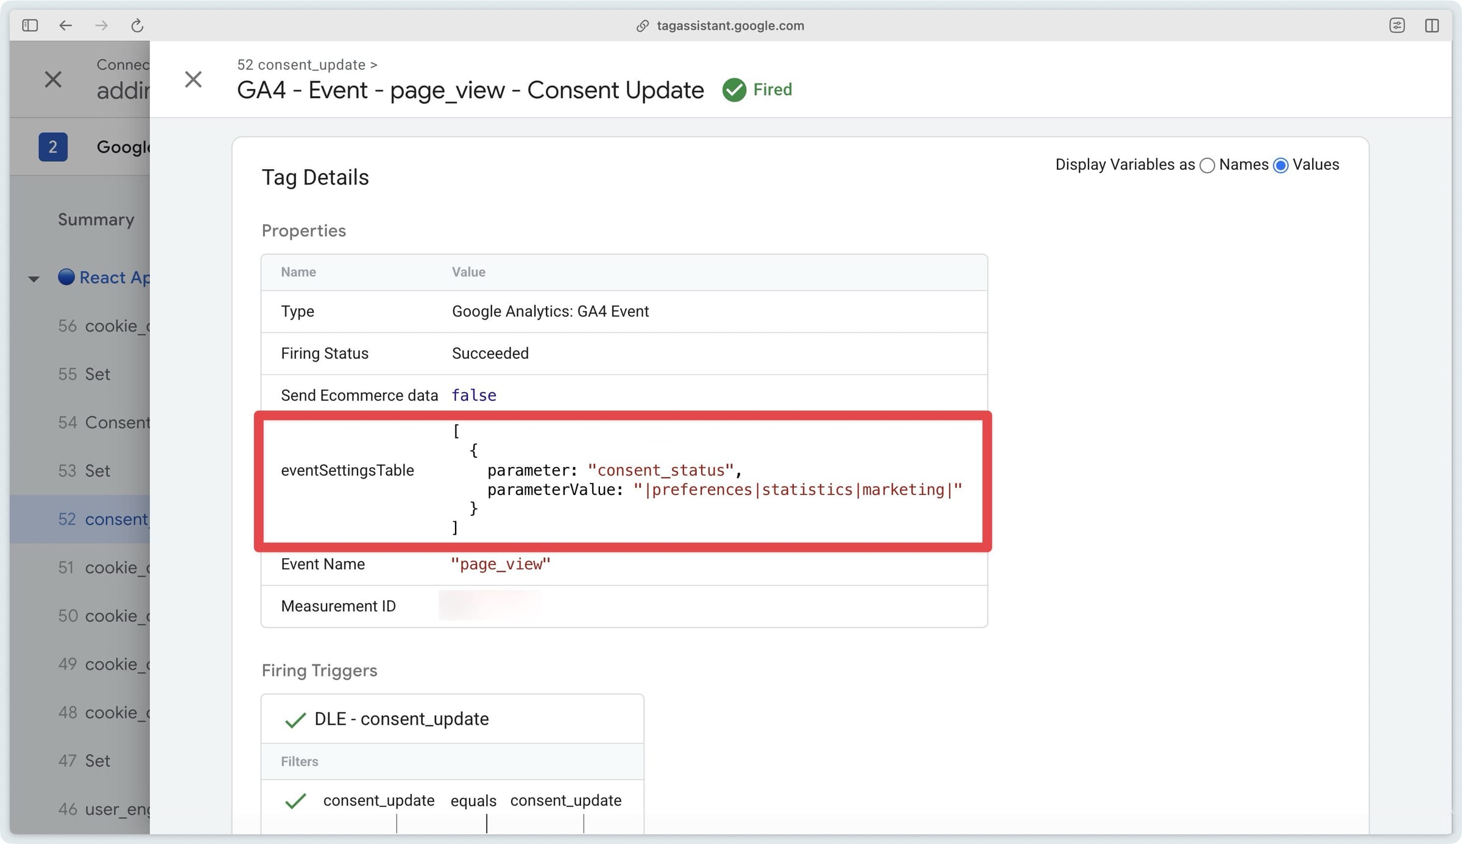The height and width of the screenshot is (844, 1462).
Task: Go back with the browser back arrow
Action: click(x=65, y=25)
